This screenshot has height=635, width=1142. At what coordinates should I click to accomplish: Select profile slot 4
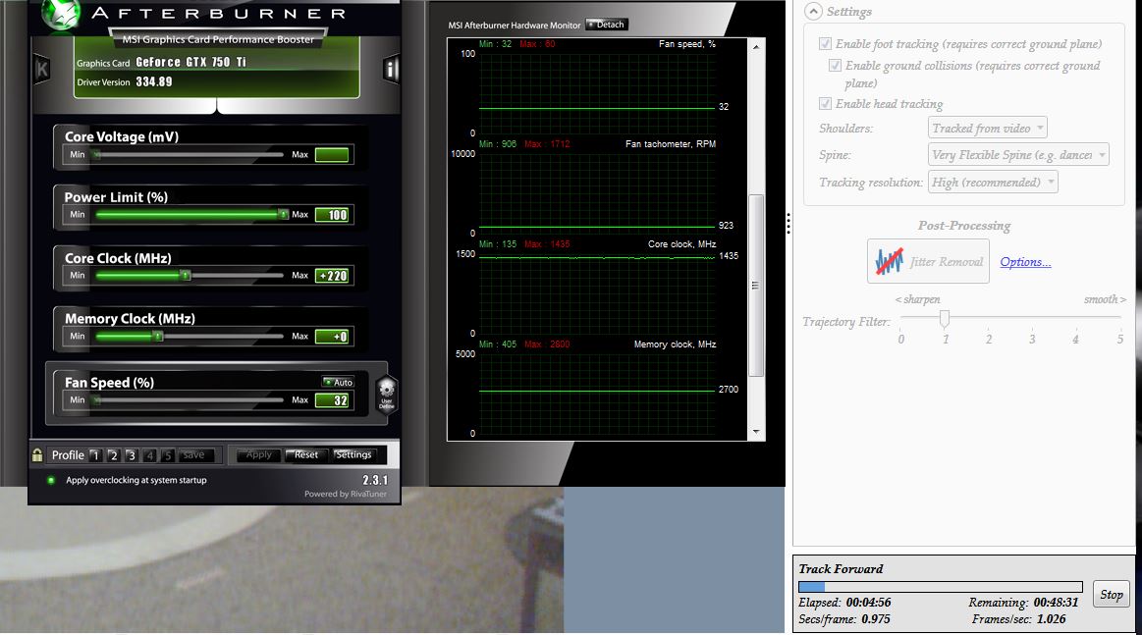150,455
